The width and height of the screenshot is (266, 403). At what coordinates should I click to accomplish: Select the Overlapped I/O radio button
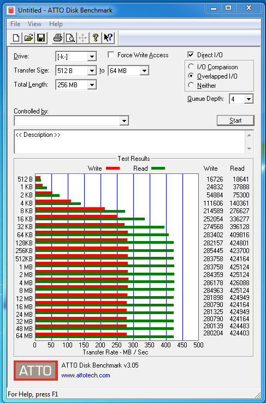tap(191, 76)
